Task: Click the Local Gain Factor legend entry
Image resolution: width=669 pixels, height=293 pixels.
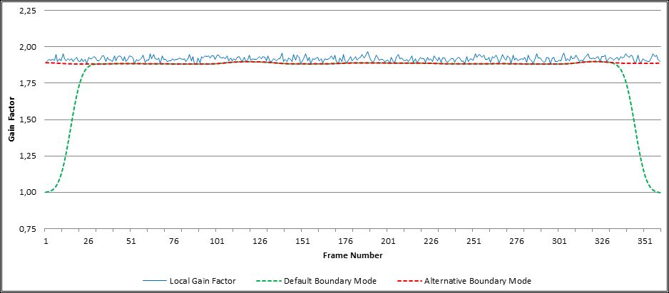Action: 190,281
